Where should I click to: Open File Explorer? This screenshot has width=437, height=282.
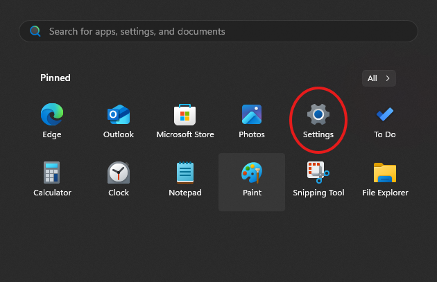point(385,179)
